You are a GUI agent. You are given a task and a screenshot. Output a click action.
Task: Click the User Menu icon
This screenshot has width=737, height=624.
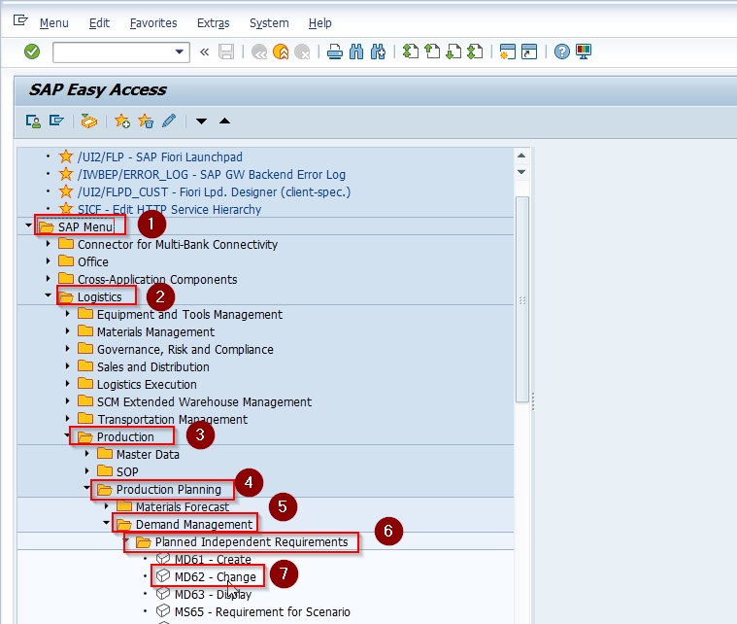click(33, 121)
